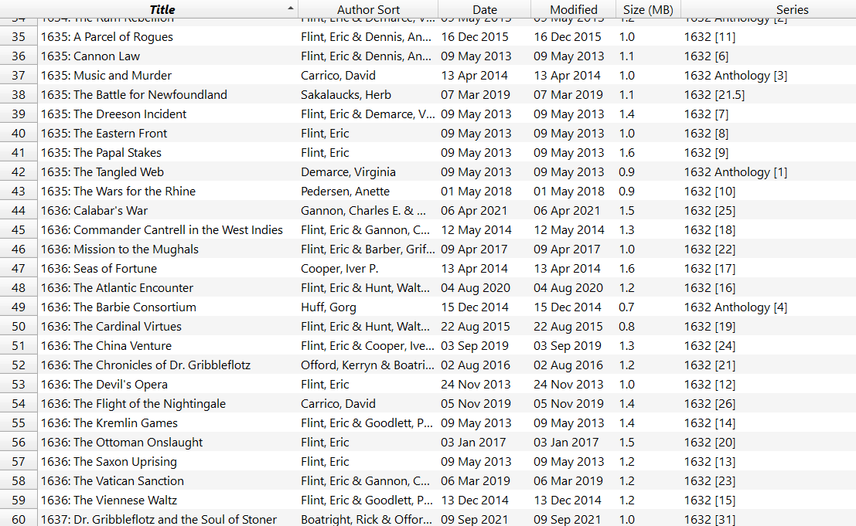Select 1636: The Barbie Consortium title
The image size is (856, 526).
tap(118, 307)
